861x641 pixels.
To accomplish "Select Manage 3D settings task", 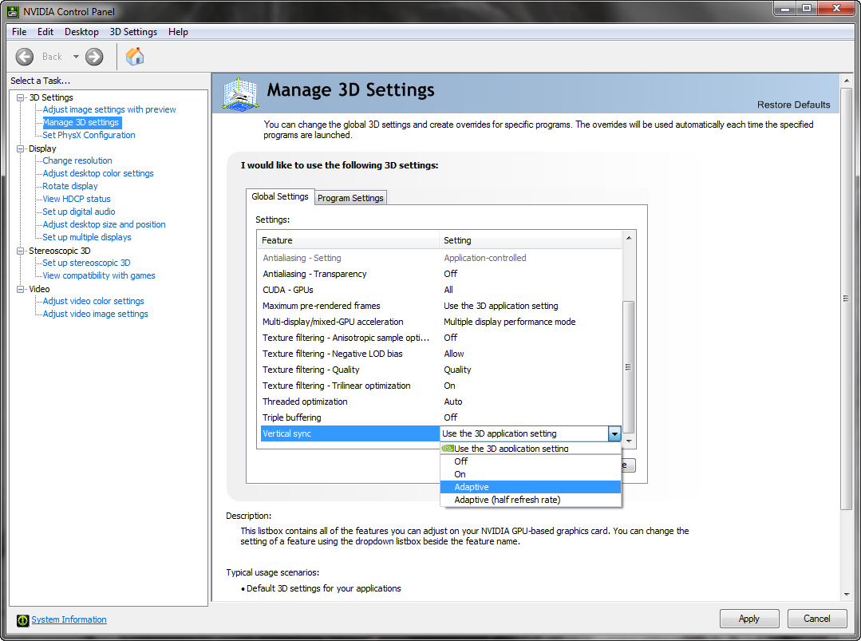I will click(81, 122).
